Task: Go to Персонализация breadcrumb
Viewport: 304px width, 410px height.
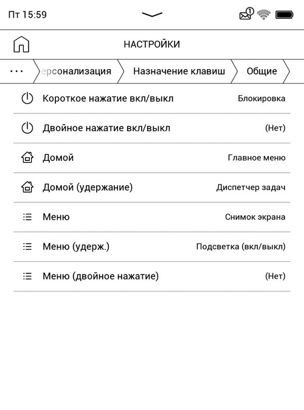Action: (76, 71)
